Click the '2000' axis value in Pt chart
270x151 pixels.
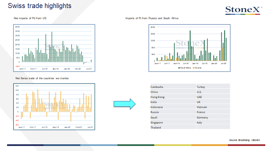[153, 27]
